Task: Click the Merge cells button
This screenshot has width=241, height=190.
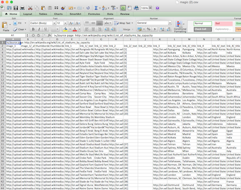Action: click(x=124, y=29)
